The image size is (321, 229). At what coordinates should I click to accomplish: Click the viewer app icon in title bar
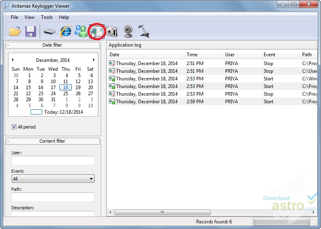[6, 6]
